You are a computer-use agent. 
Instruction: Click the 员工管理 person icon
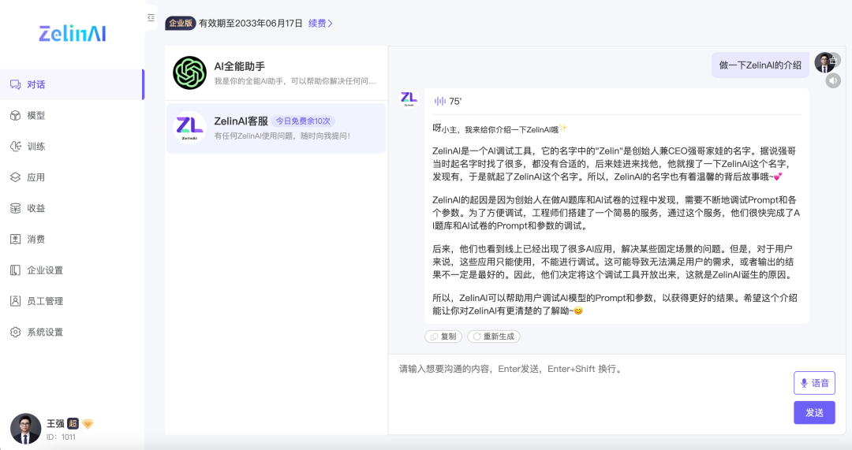15,301
